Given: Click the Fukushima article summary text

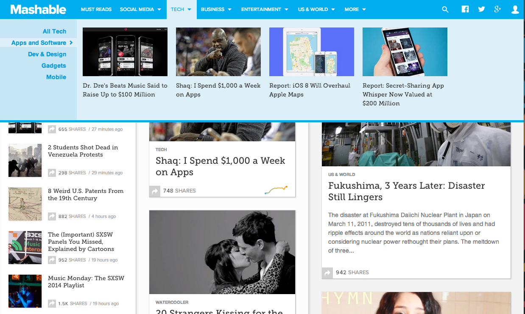Looking at the screenshot, I should pyautogui.click(x=413, y=233).
